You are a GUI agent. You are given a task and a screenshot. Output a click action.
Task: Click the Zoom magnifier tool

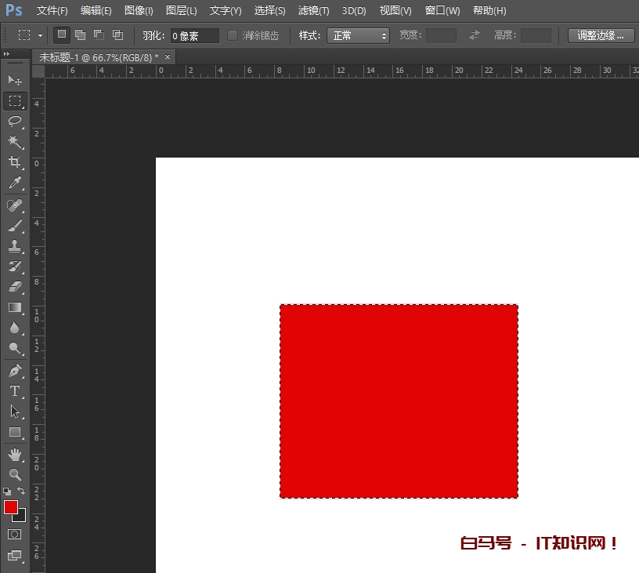pos(14,475)
